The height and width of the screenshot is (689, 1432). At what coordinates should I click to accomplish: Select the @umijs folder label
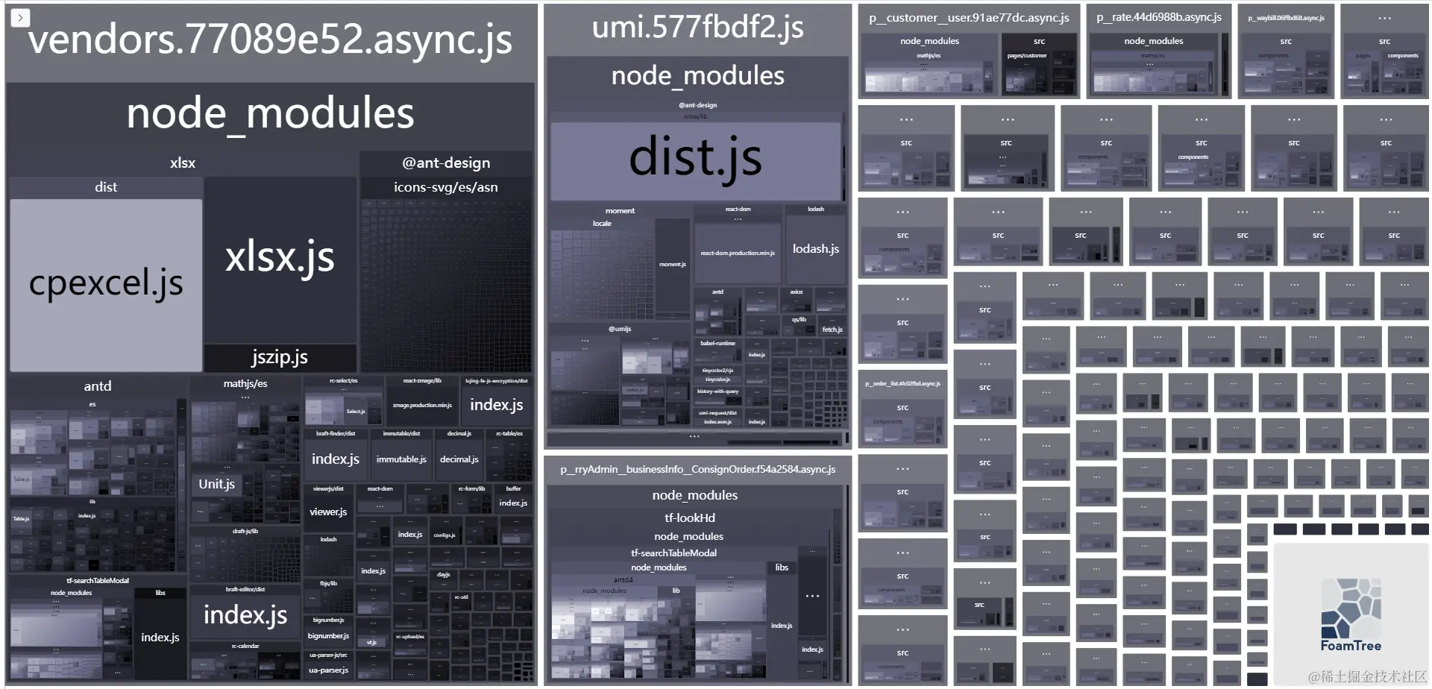click(x=620, y=329)
